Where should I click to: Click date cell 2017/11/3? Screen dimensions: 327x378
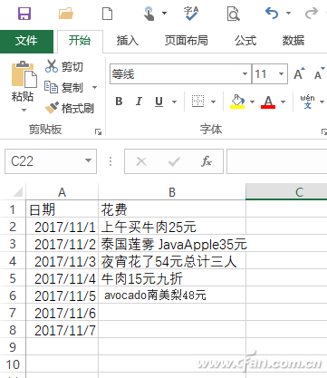click(x=62, y=261)
